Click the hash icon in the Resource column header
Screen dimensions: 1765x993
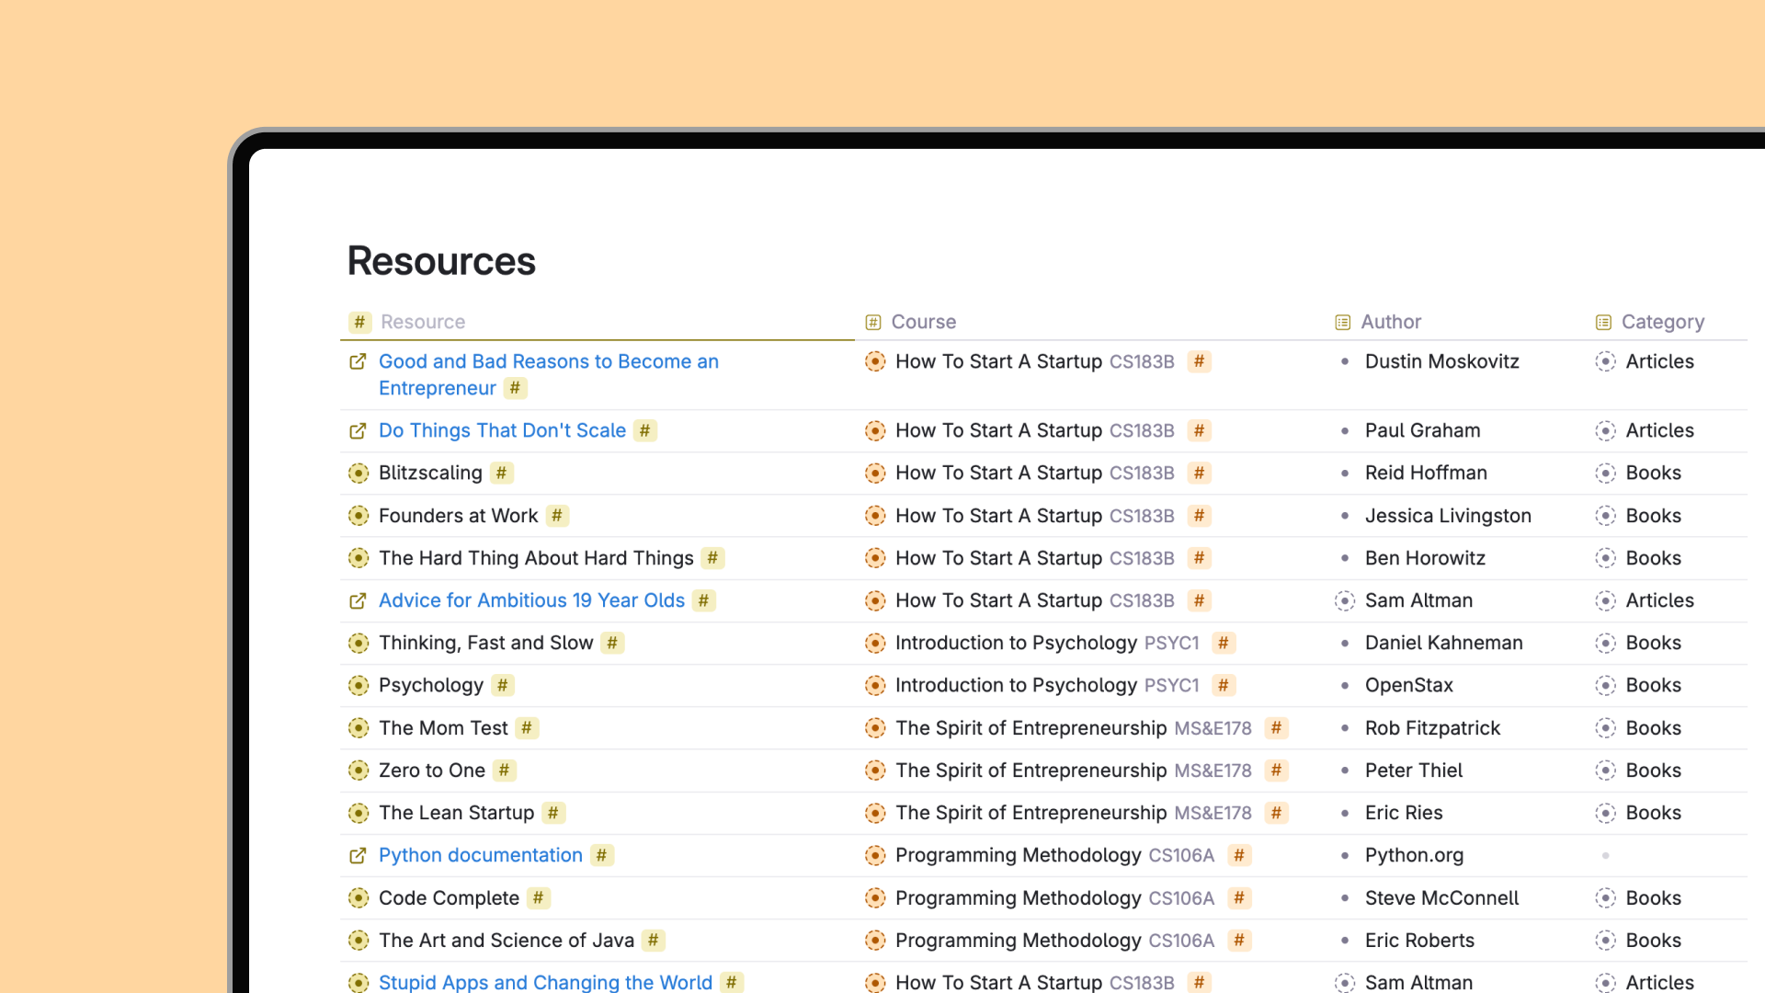click(359, 322)
